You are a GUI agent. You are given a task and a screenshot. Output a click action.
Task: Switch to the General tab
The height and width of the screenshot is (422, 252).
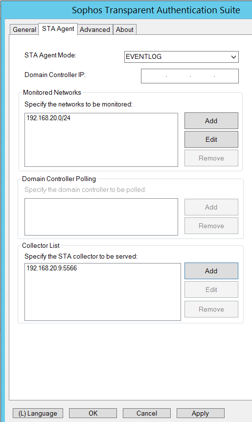click(24, 29)
